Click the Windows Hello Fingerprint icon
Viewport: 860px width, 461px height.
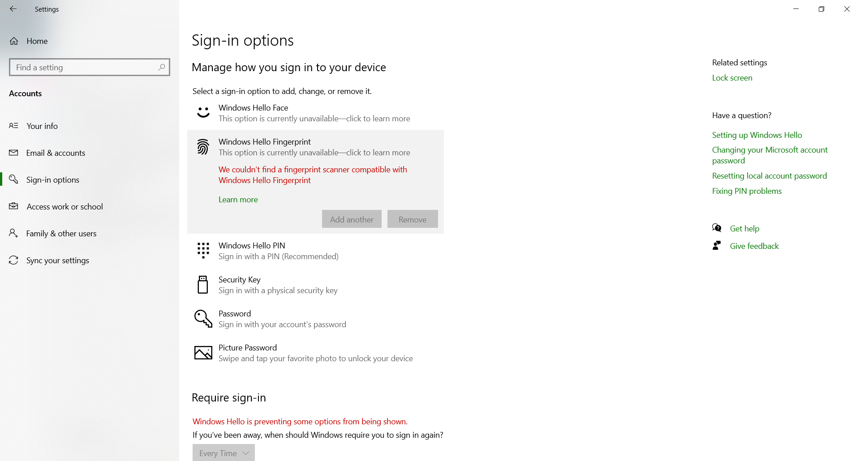[x=203, y=147]
